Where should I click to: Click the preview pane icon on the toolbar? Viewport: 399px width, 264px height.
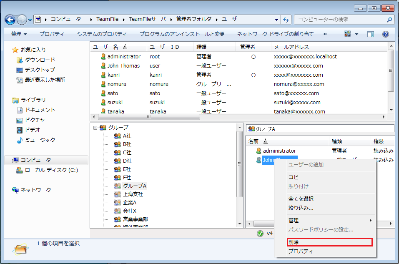(370, 34)
